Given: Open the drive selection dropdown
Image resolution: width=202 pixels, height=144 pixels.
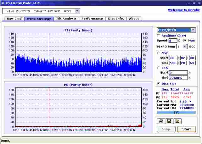Looking at the screenshot, I should (x=77, y=11).
